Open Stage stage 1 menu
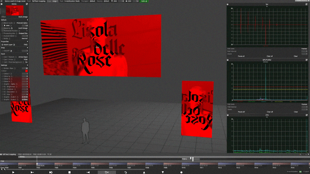The width and height of the screenshot is (310, 174). pos(52,1)
